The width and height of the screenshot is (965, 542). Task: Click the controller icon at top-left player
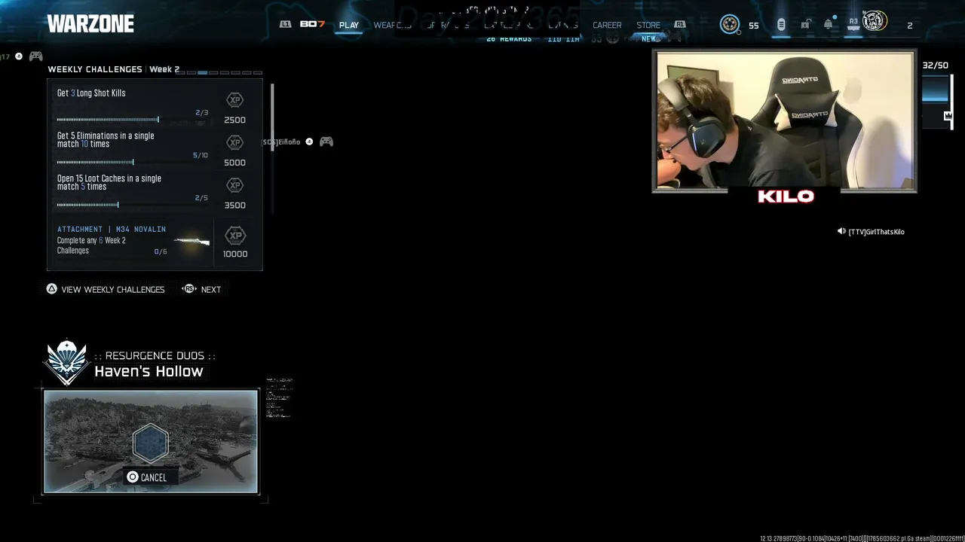(35, 56)
